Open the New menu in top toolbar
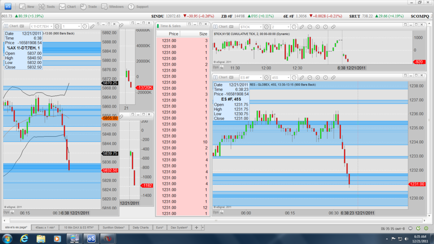This screenshot has width=434, height=244. [26, 7]
